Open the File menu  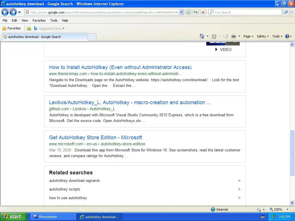[5, 20]
